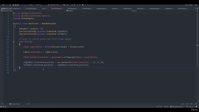Collapse the WallFixer class block
Image resolution: width=199 pixels, height=112 pixels.
pos(14,24)
